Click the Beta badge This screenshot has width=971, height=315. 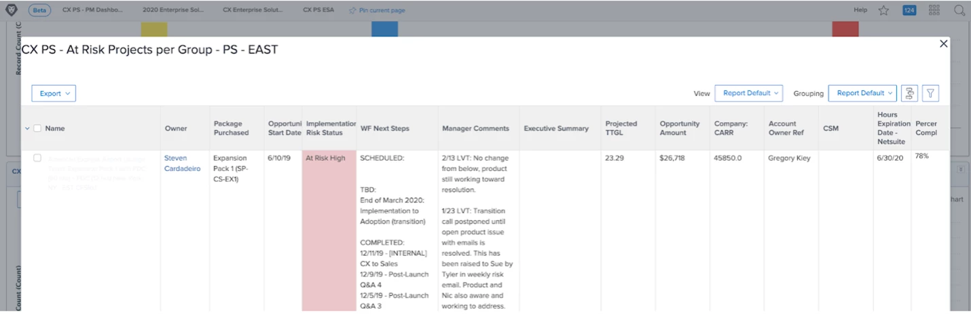tap(39, 11)
